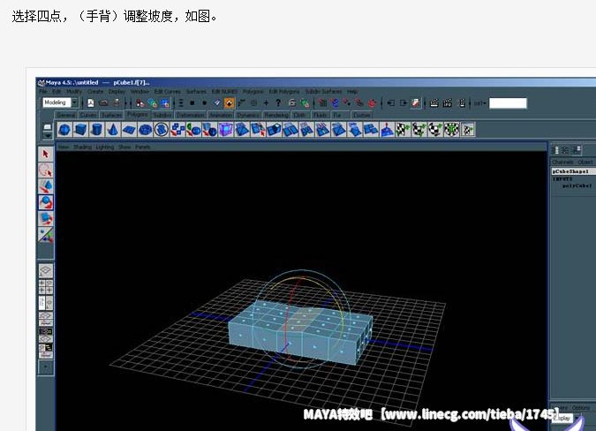This screenshot has width=596, height=431.
Task: Open viewport Lighting menu
Action: (104, 147)
